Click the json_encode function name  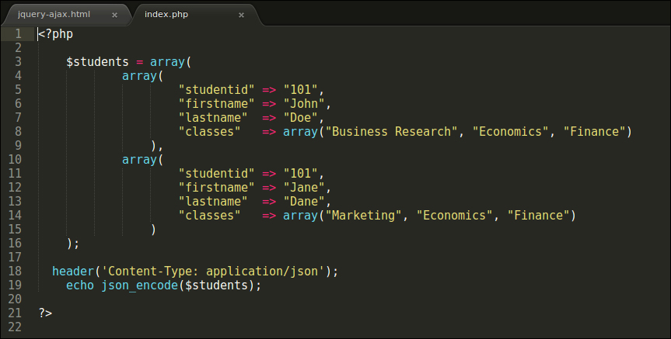coord(139,285)
